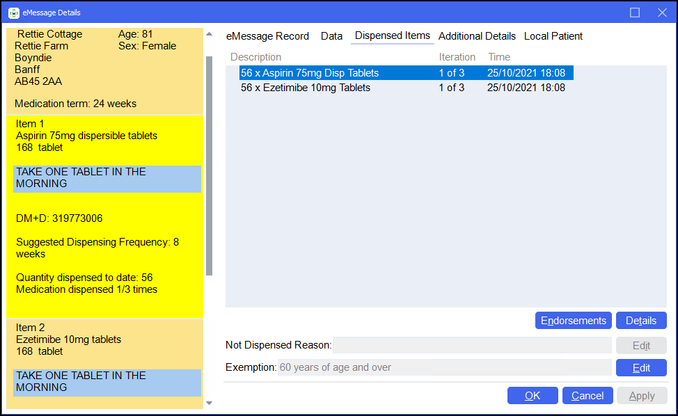Screen dimensions: 678x416
Task: Cancel the eMessage Details dialog
Action: click(x=588, y=396)
